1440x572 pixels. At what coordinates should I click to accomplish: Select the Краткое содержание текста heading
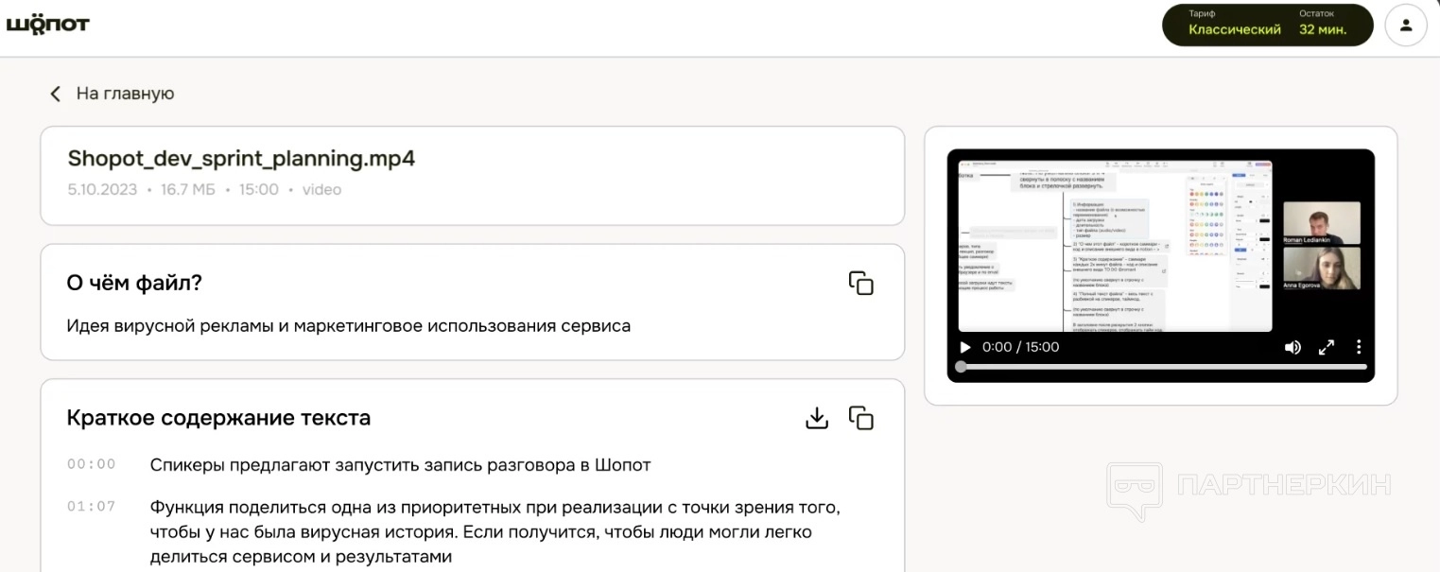click(x=218, y=418)
